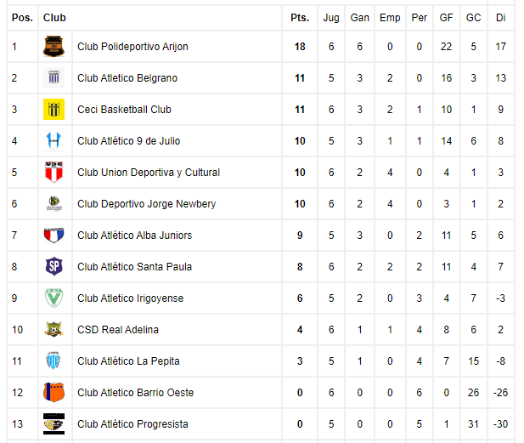Click the Club Atlético Progresista logo
The image size is (524, 443).
pos(54,423)
